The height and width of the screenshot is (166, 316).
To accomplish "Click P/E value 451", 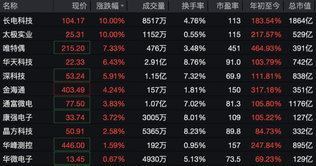I will (234, 48).
